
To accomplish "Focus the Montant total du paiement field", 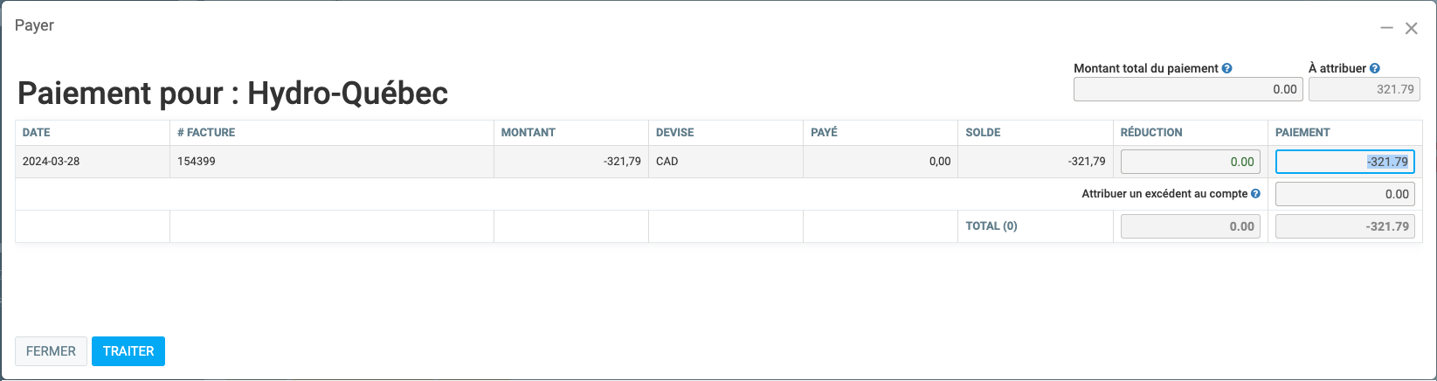I will (x=1188, y=89).
